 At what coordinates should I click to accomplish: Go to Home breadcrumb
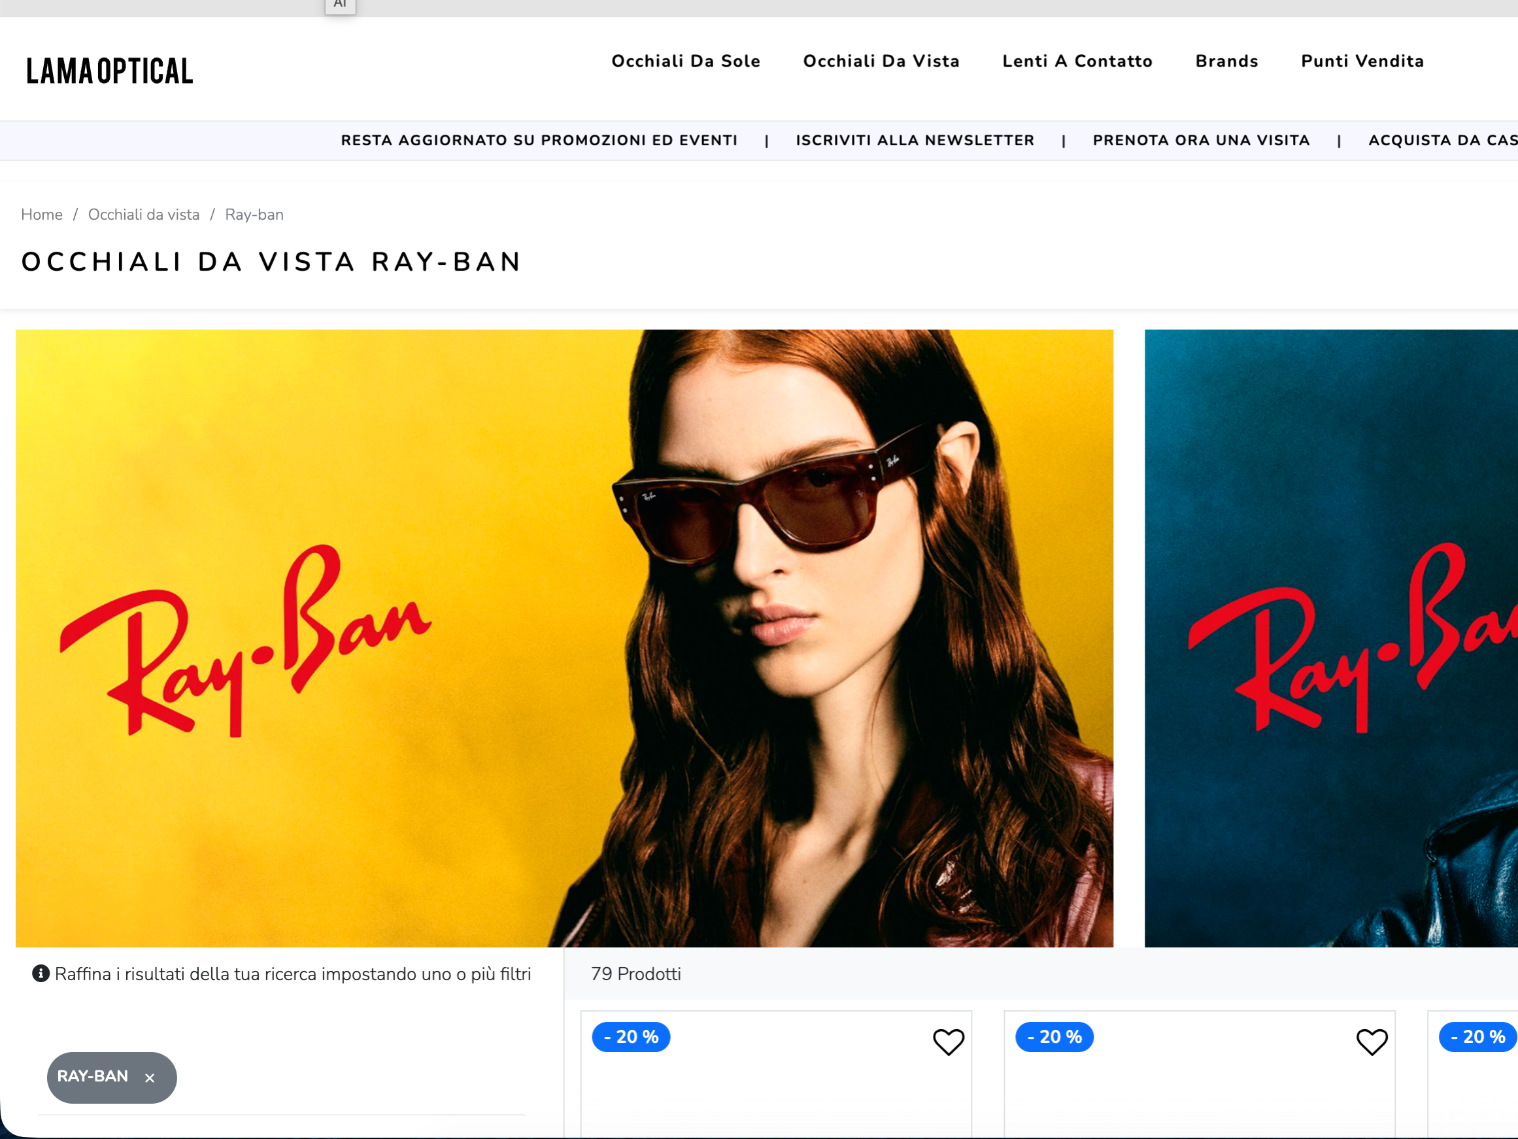click(x=42, y=215)
